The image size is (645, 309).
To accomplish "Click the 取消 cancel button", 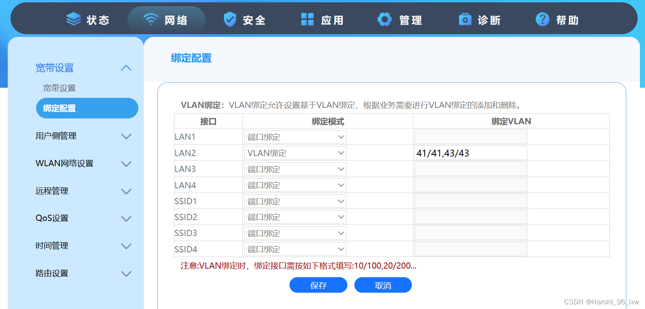I will pyautogui.click(x=383, y=285).
